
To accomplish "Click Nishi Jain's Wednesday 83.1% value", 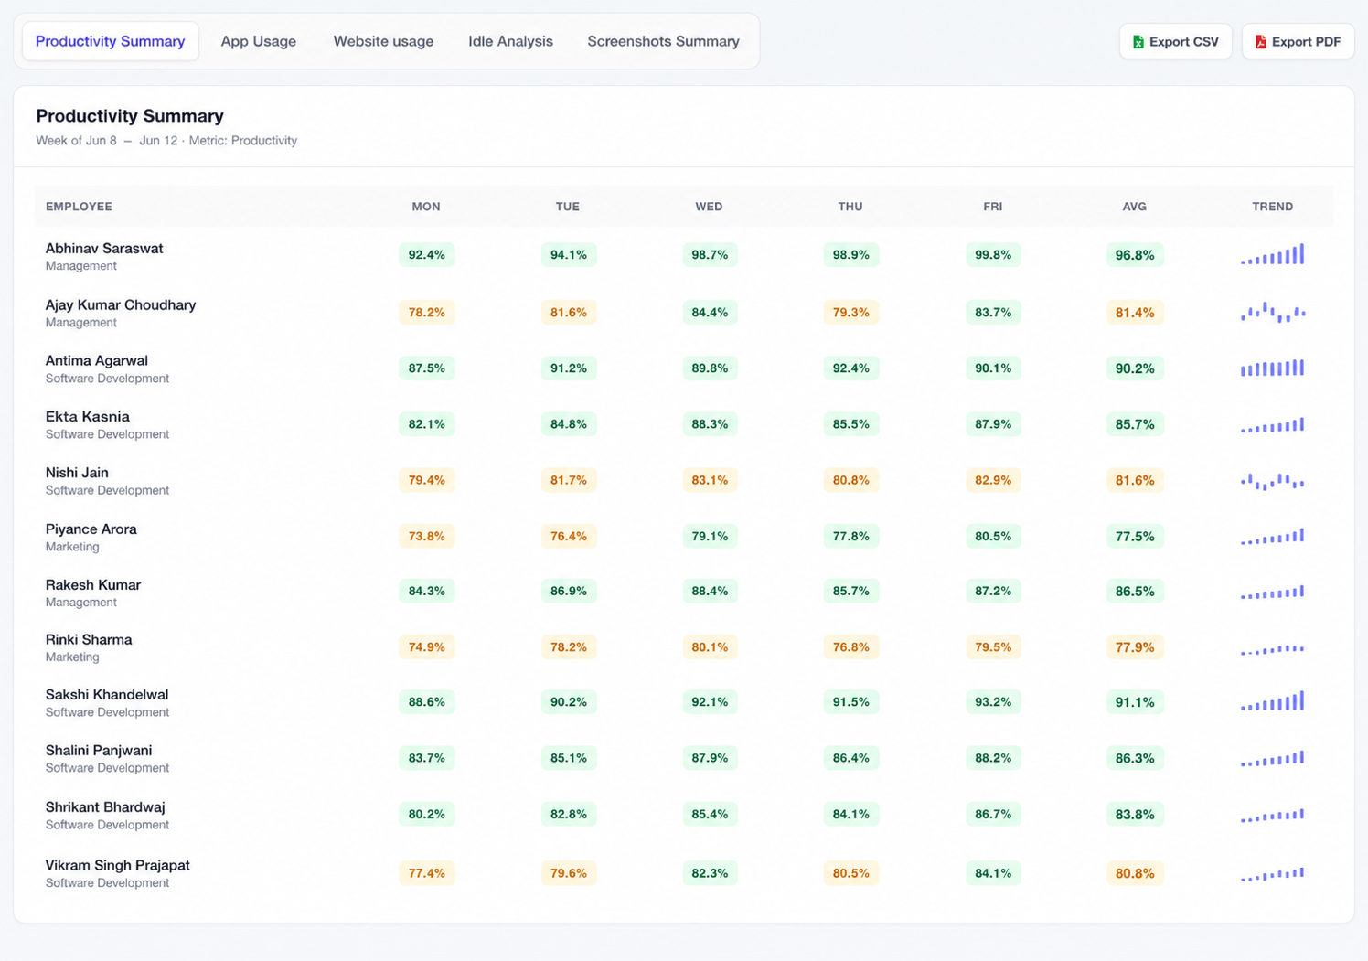I will click(x=710, y=480).
